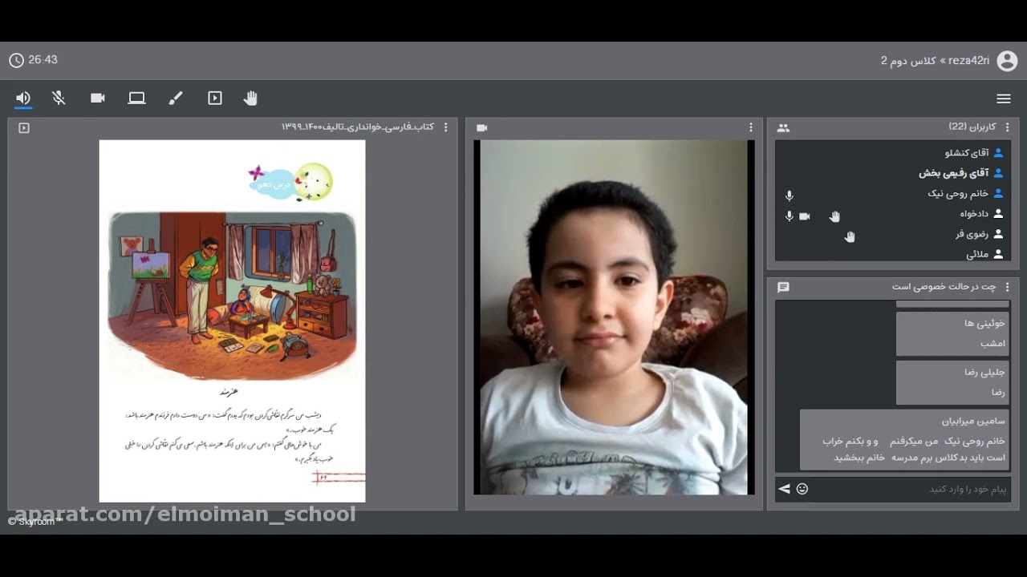1027x577 pixels.
Task: Open the hamburger main menu
Action: (x=1003, y=99)
